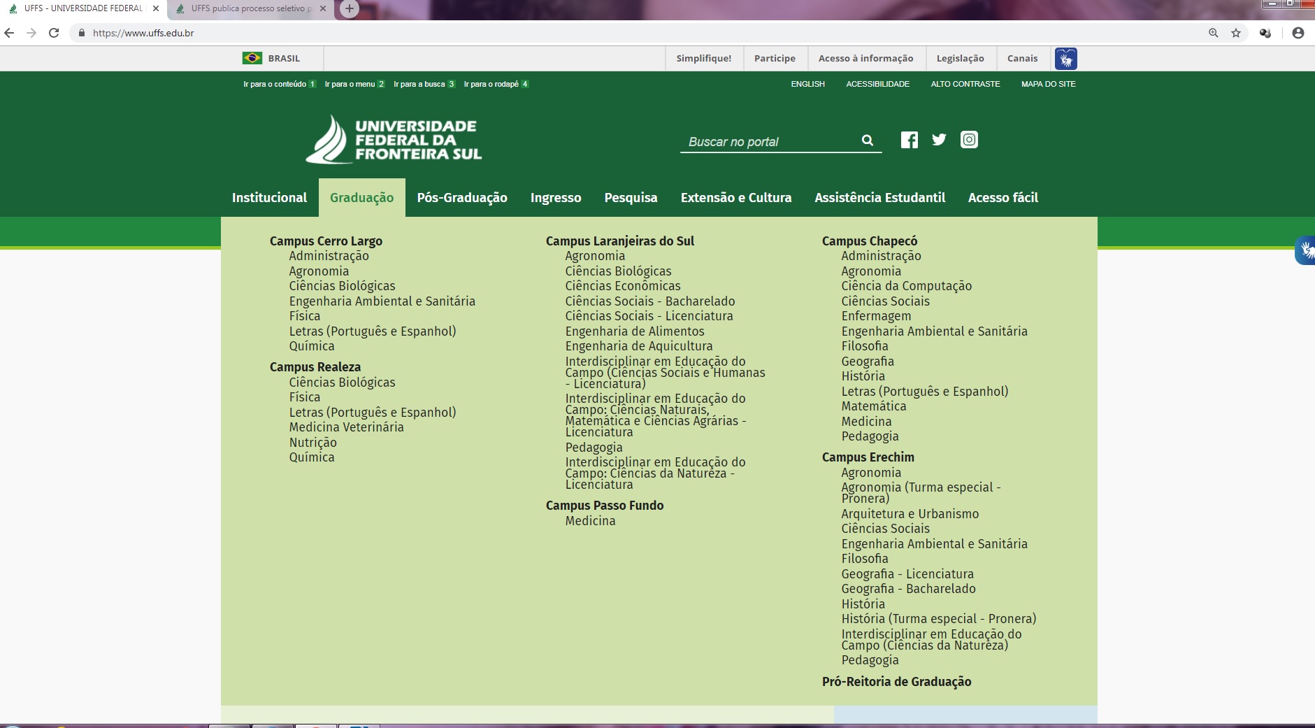Image resolution: width=1315 pixels, height=728 pixels.
Task: Click the browser back arrow
Action: (x=9, y=33)
